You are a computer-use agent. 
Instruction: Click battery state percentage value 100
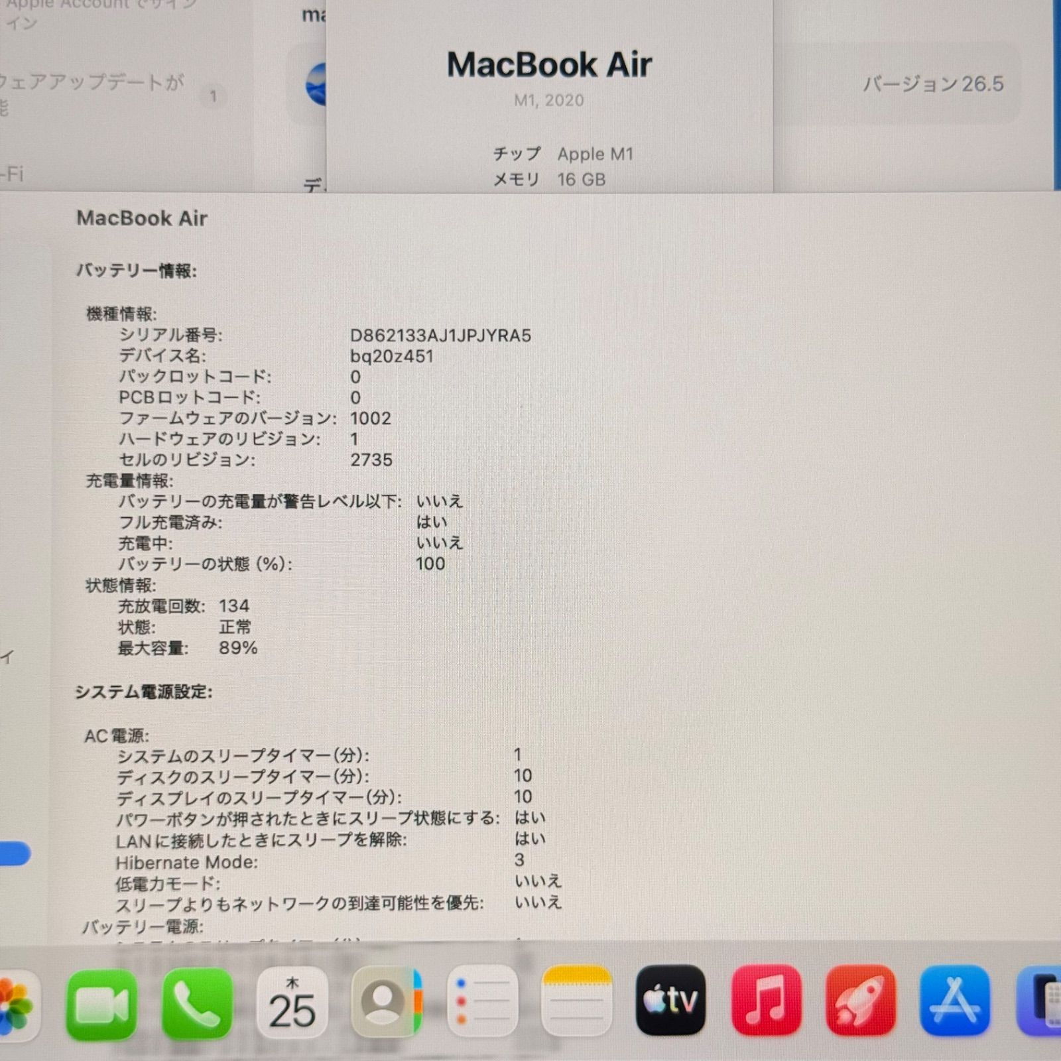[430, 564]
